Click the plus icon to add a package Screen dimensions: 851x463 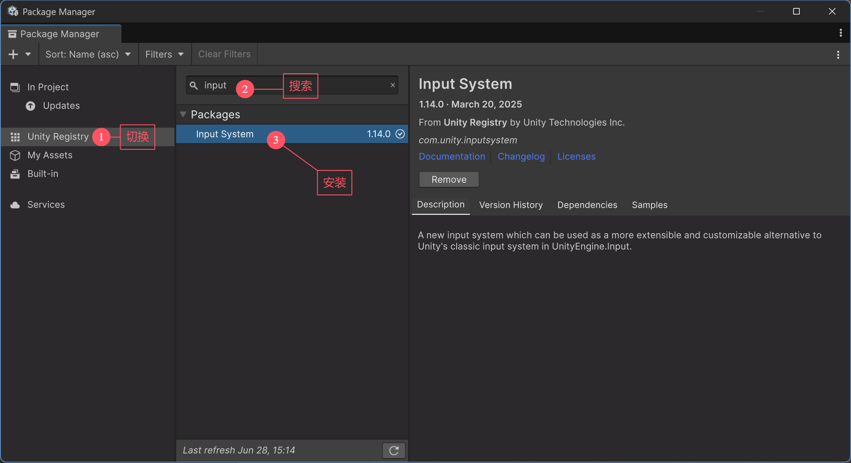[x=13, y=54]
